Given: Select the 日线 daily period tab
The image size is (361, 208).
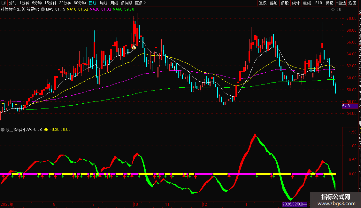Looking at the screenshot, I should coord(93,3).
